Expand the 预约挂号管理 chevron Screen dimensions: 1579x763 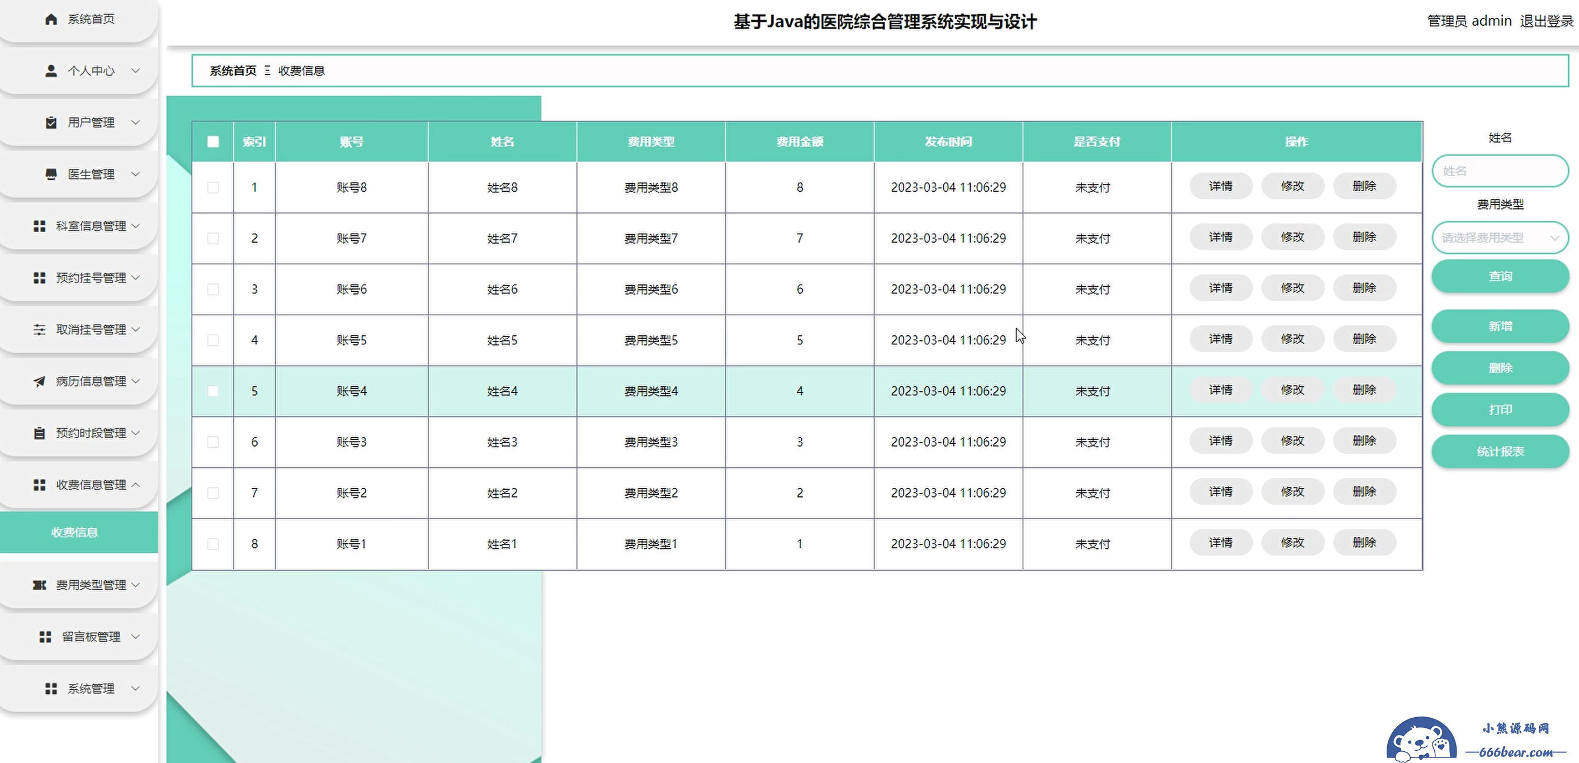[135, 278]
